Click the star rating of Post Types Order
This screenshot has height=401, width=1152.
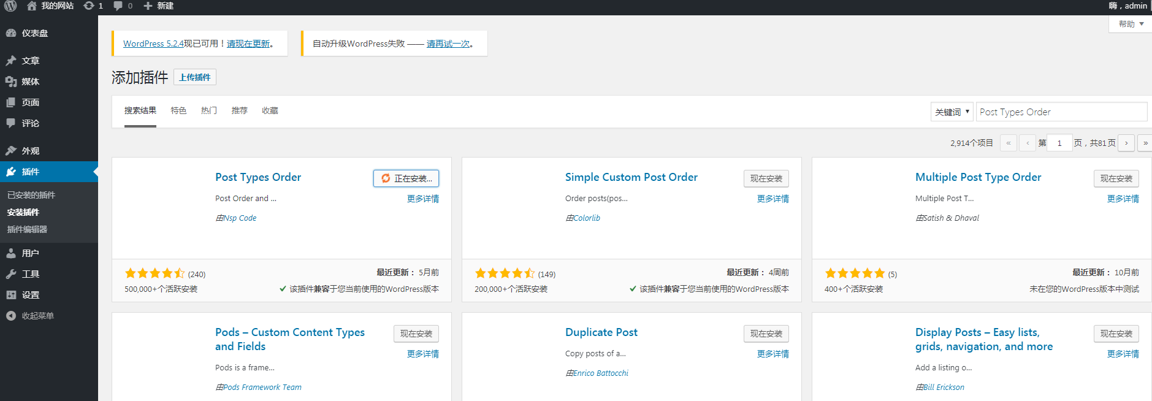point(154,273)
